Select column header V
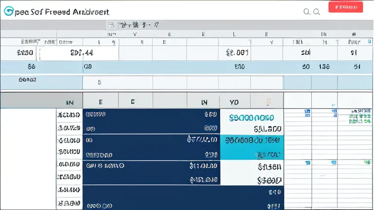 point(135,34)
